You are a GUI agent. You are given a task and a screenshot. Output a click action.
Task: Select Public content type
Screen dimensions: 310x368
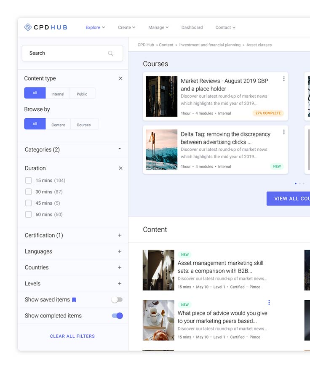pos(82,93)
